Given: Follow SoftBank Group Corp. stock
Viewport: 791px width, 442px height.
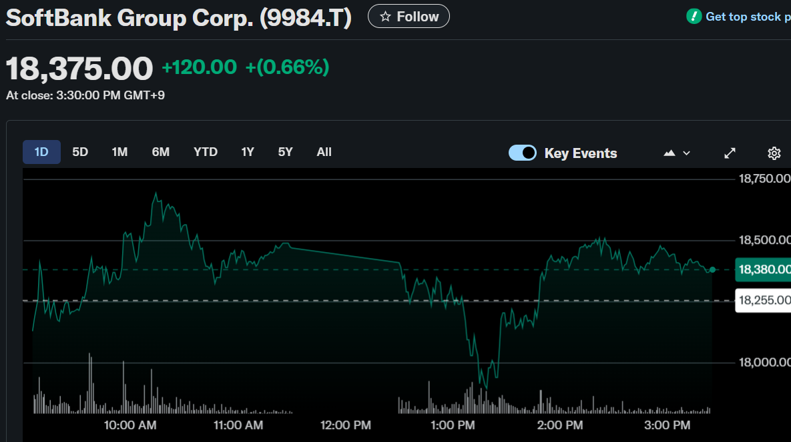Looking at the screenshot, I should (409, 16).
